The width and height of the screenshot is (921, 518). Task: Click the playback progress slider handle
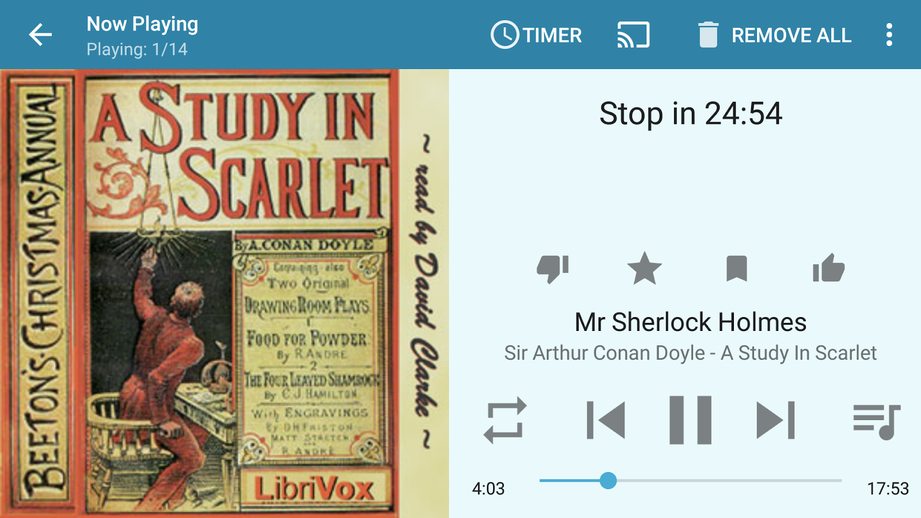point(608,481)
